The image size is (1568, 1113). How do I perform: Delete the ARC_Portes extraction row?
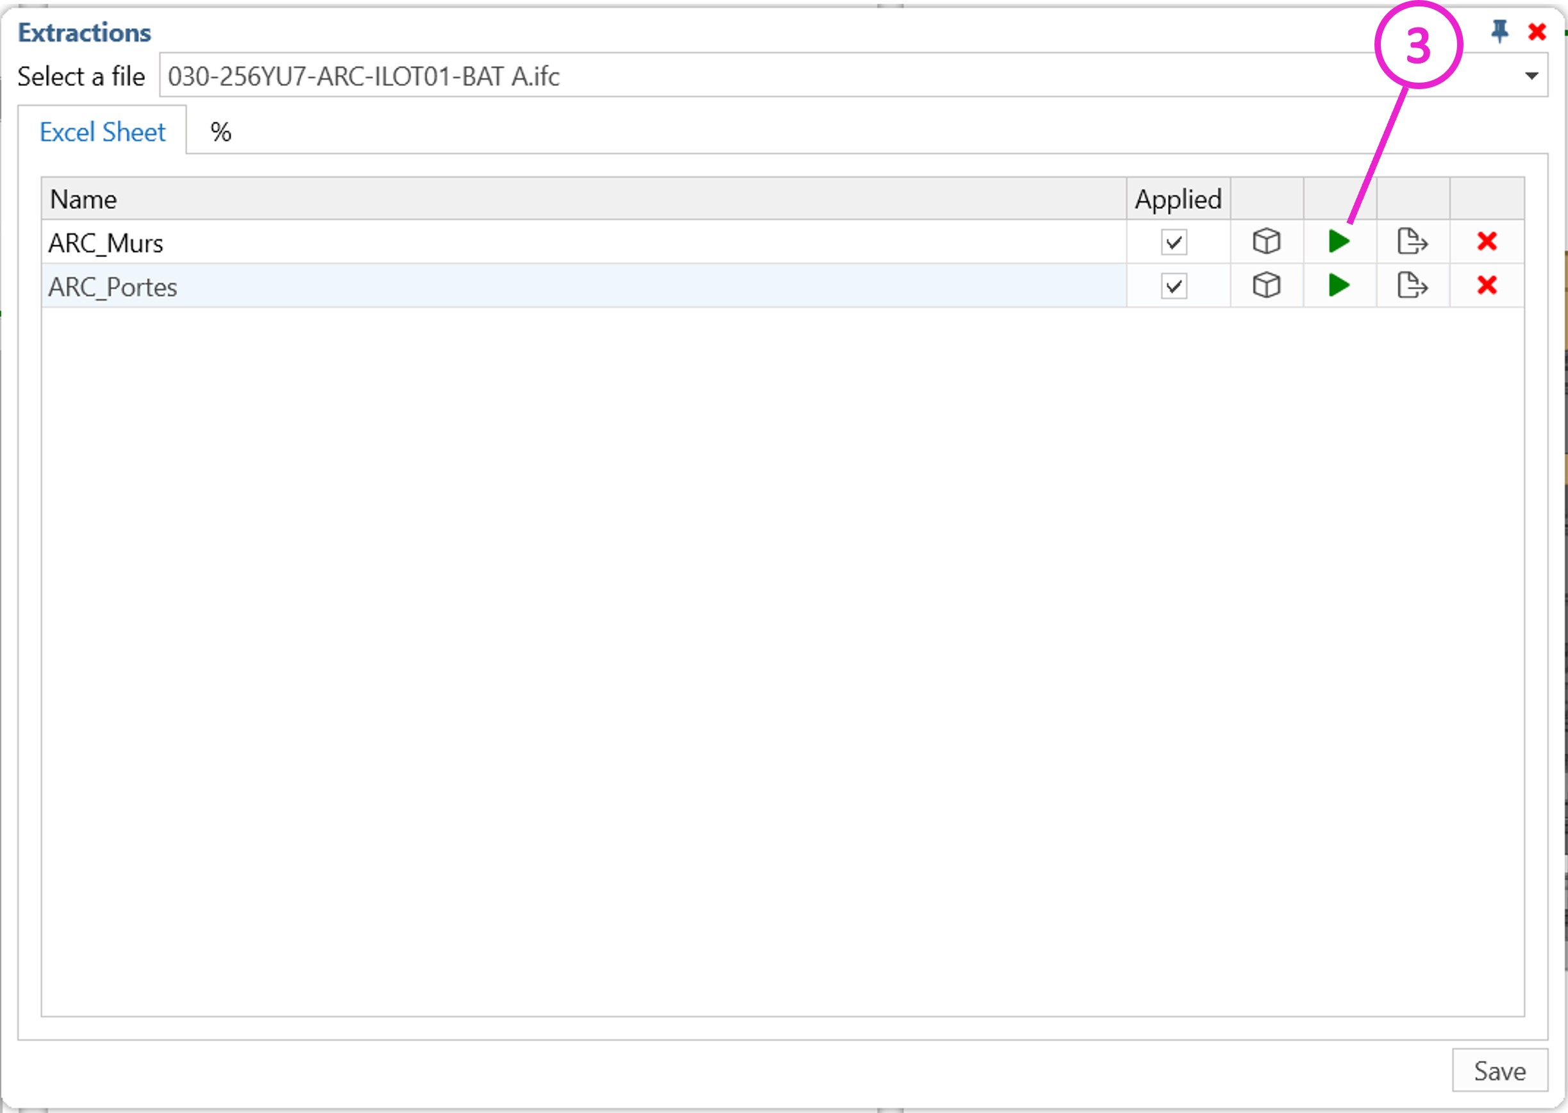(x=1487, y=285)
